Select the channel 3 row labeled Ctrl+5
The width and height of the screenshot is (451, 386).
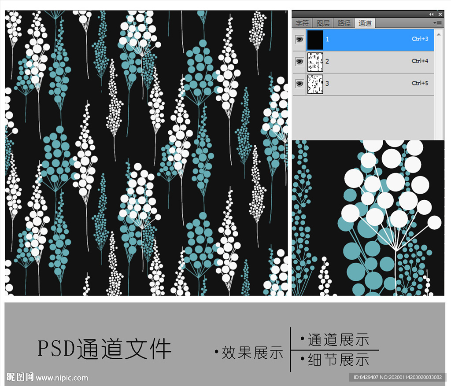[363, 84]
